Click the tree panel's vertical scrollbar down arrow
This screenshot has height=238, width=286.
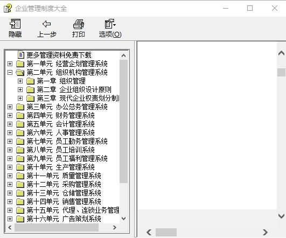click(123, 218)
